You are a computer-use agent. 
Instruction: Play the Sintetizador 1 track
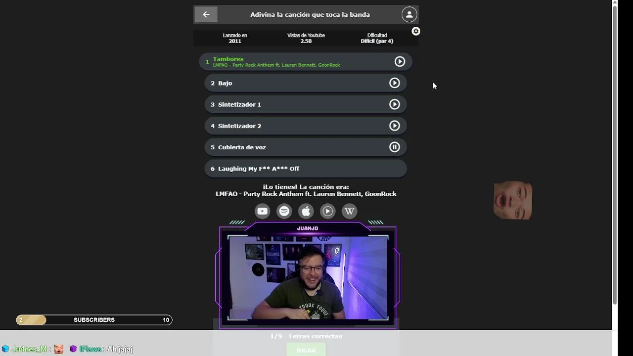tap(394, 104)
